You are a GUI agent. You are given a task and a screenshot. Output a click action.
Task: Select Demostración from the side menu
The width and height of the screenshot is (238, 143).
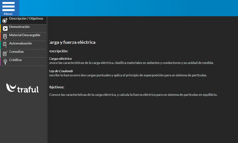point(19,27)
